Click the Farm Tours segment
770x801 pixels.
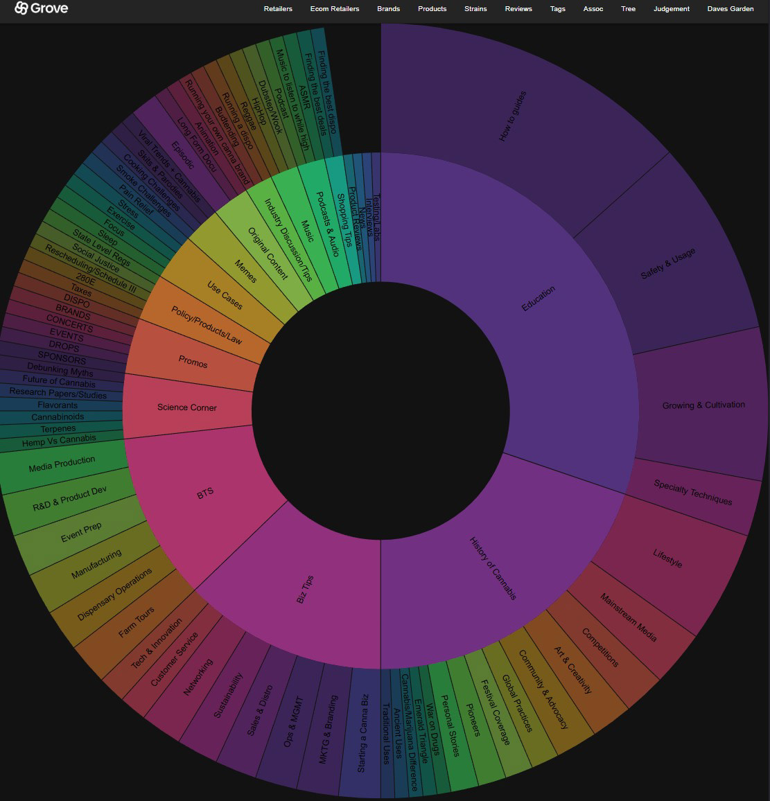coord(136,622)
